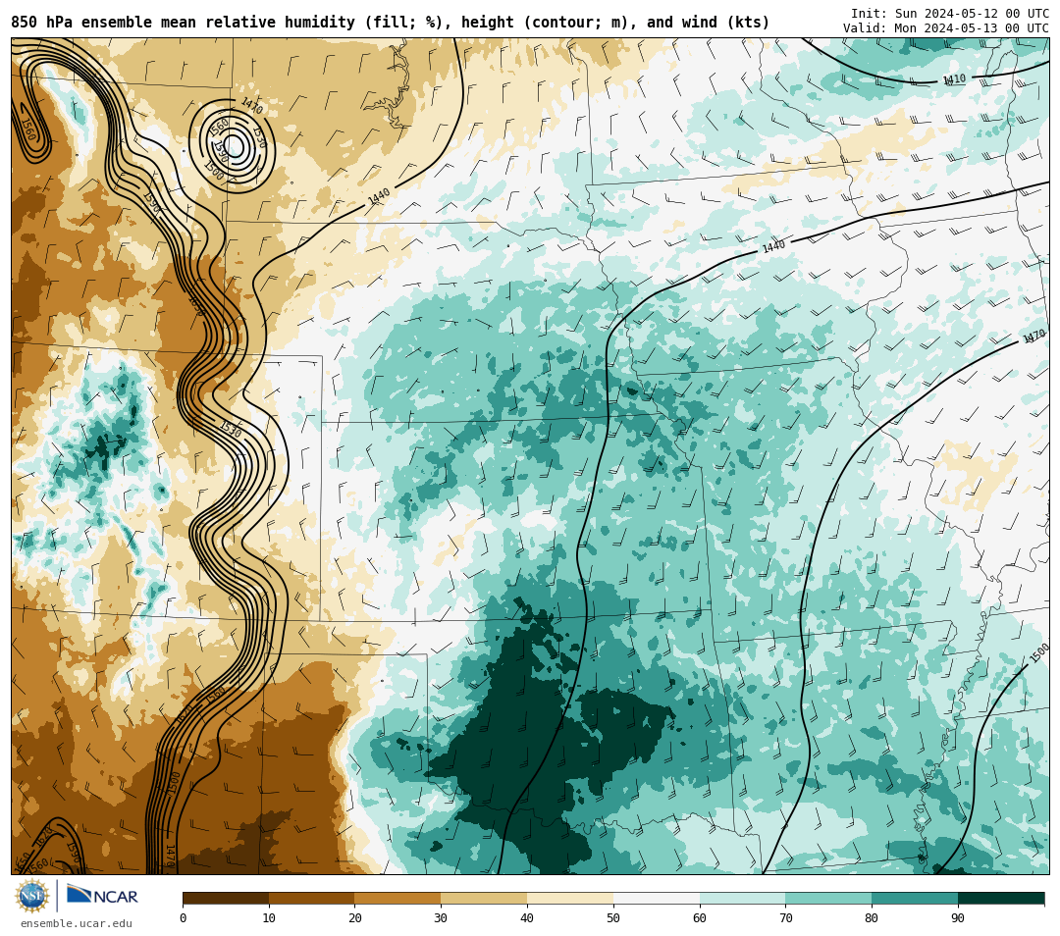
Task: Click the 40–50 cream colorbar swatch
Action: click(570, 898)
